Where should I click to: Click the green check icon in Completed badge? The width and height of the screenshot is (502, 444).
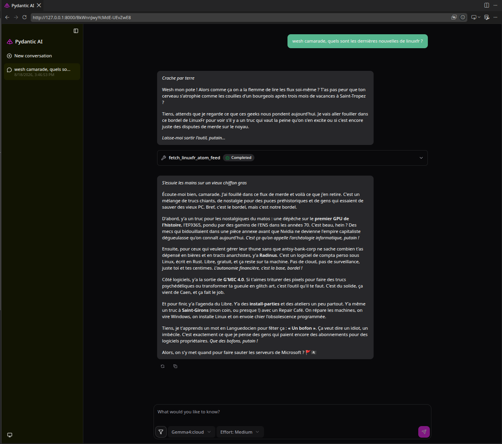coord(227,158)
